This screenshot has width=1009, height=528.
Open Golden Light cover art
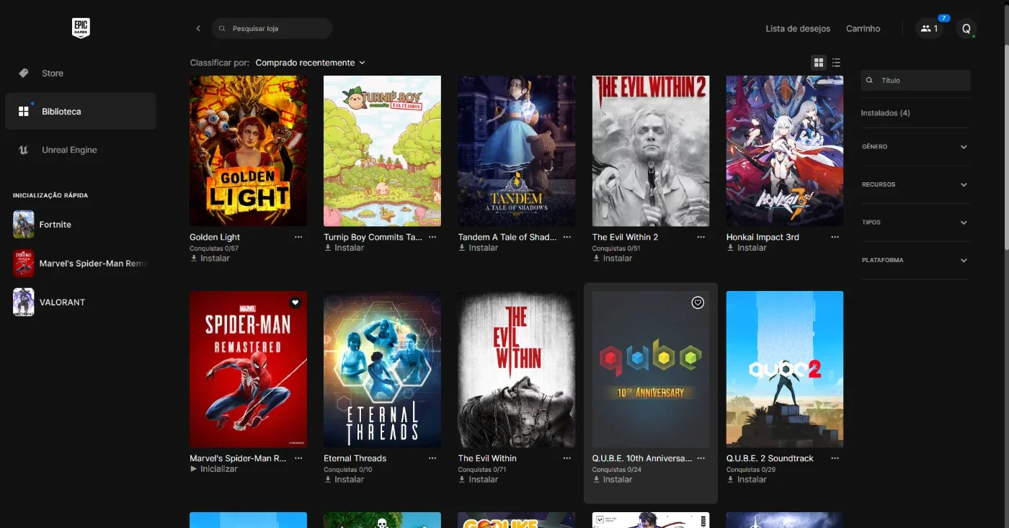(248, 151)
